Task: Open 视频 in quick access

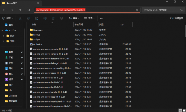Action: 9,79
